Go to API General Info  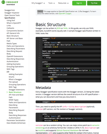click(x=13, y=33)
